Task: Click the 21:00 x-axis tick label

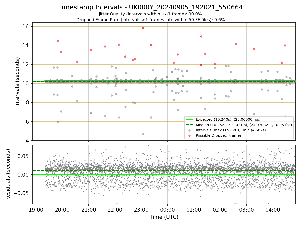Action: 89,210
